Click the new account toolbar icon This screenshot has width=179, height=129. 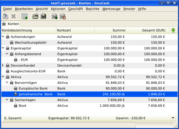pos(54,16)
